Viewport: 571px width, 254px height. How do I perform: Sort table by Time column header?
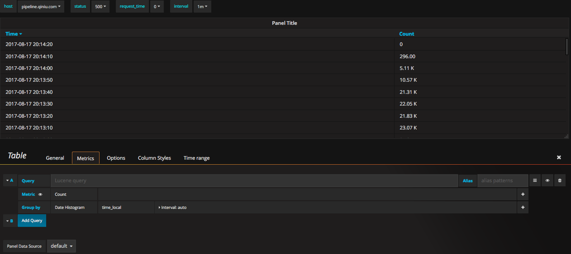[14, 34]
